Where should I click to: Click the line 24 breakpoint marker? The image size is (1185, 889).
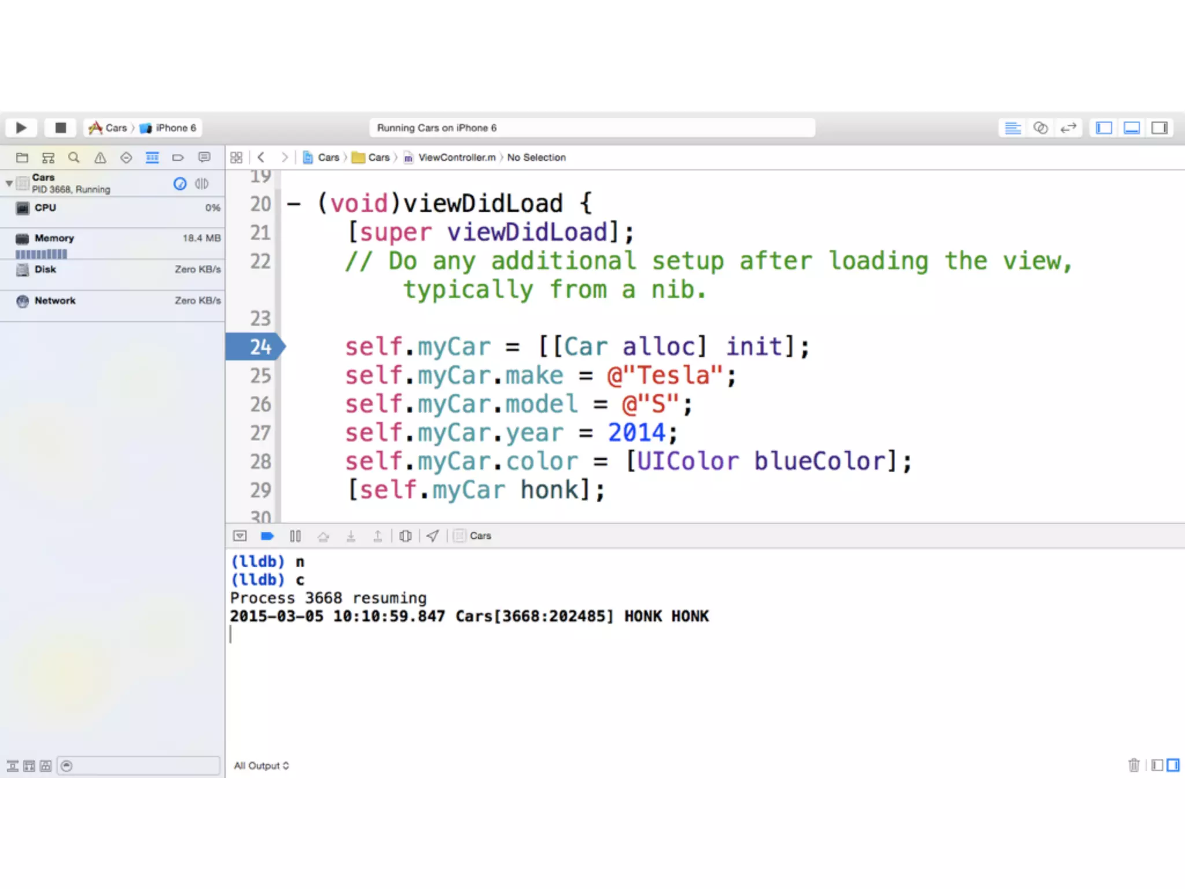point(255,347)
